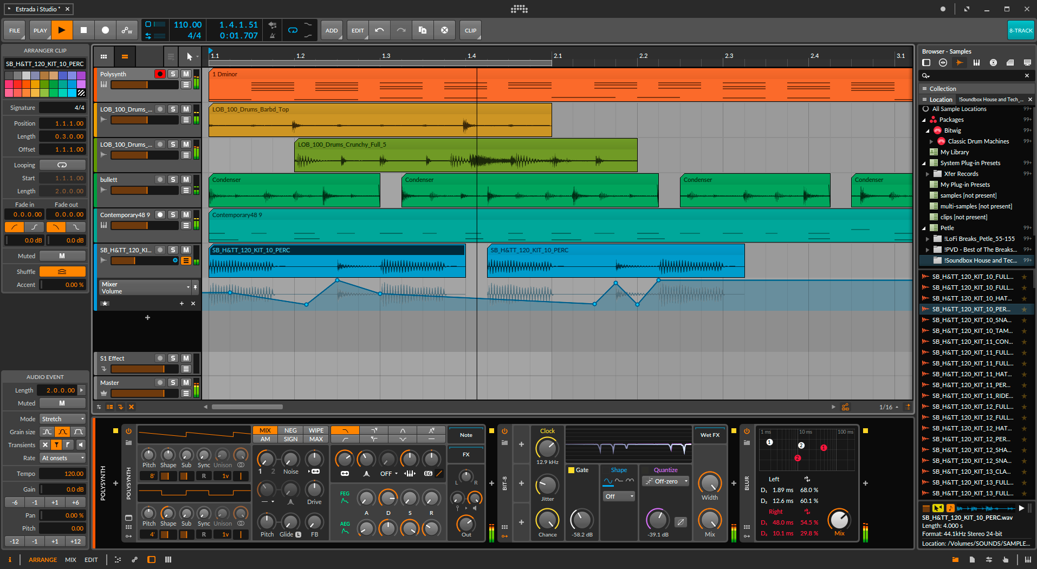
Task: Click the transport stop button
Action: click(x=83, y=30)
